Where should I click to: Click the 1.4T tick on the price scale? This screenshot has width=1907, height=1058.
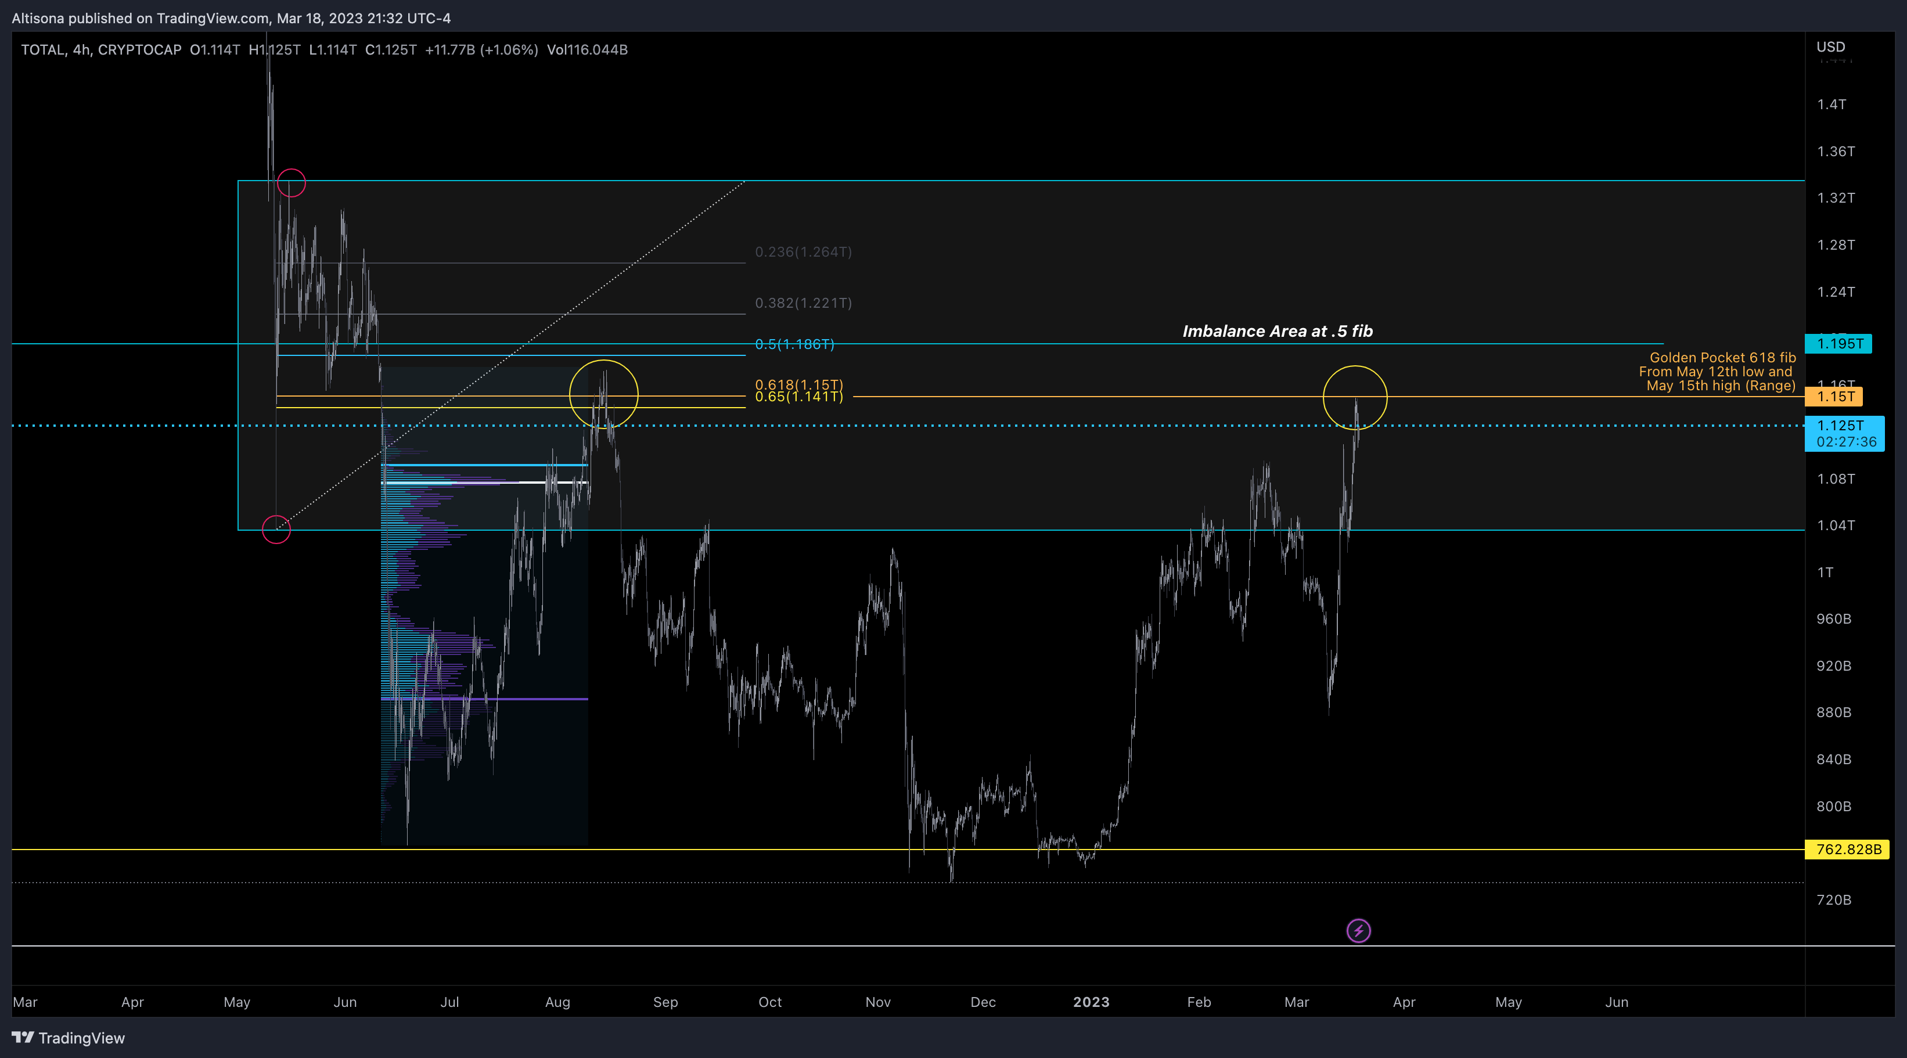(x=1832, y=105)
